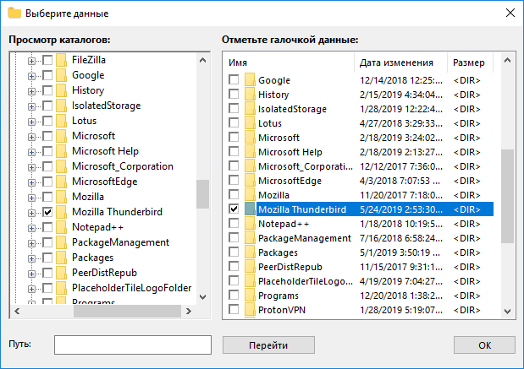Click the PeerDistRepub folder icon in file list
This screenshot has height=369, width=524.
250,267
